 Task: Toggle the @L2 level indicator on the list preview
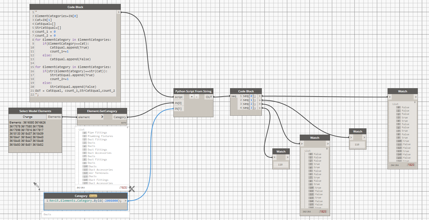coord(79,188)
